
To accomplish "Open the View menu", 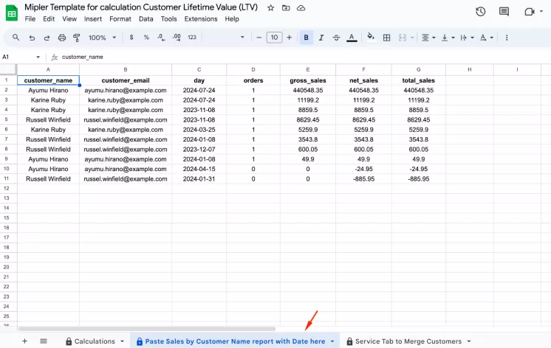I will [69, 19].
